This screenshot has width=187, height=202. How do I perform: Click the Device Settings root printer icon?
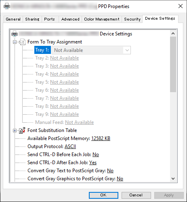coord(15,34)
